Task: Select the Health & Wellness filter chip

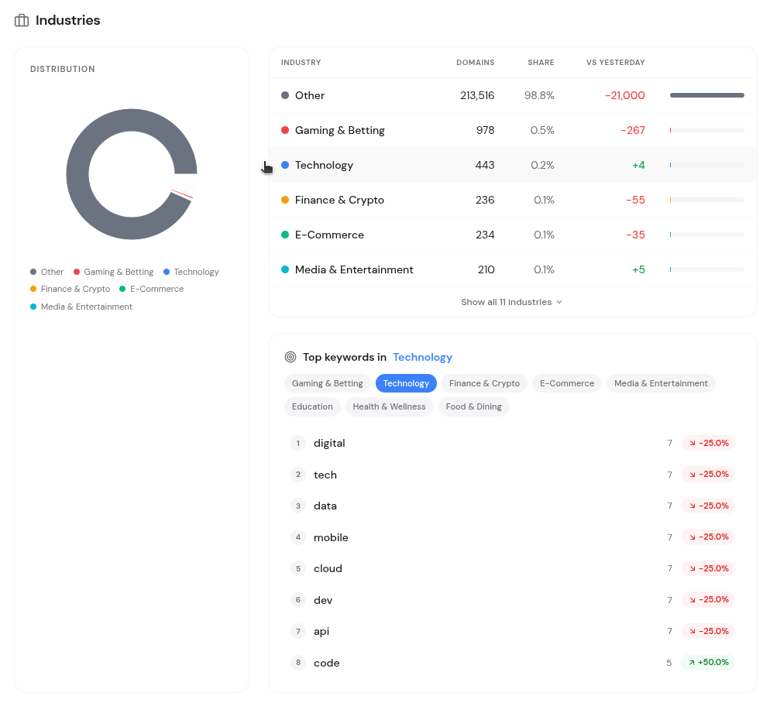Action: pos(389,406)
